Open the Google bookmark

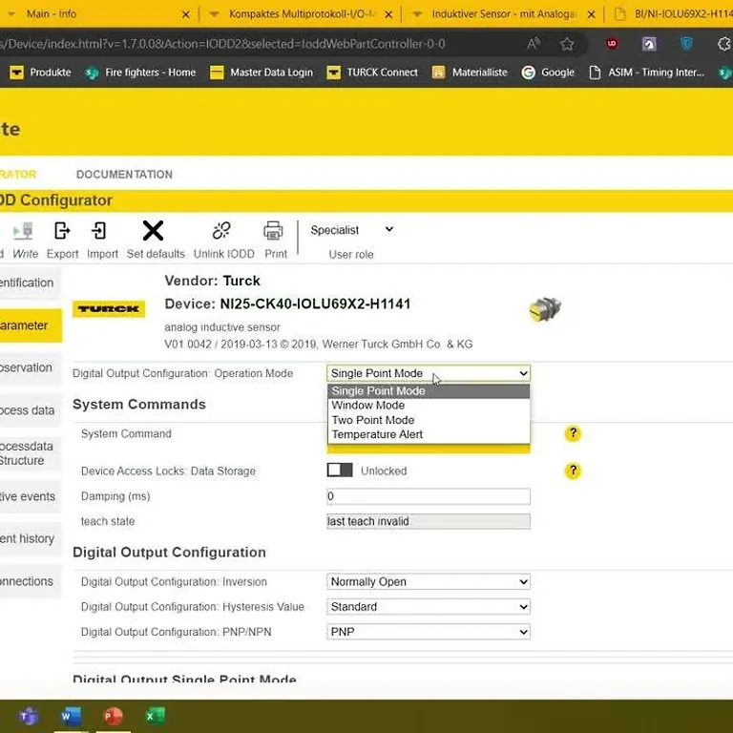(x=548, y=73)
